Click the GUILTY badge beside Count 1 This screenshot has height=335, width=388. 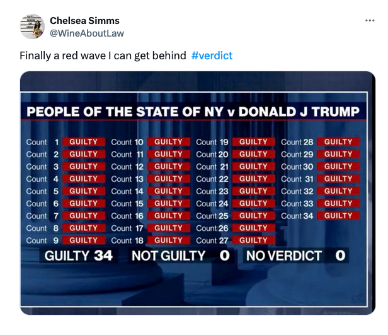tap(83, 142)
